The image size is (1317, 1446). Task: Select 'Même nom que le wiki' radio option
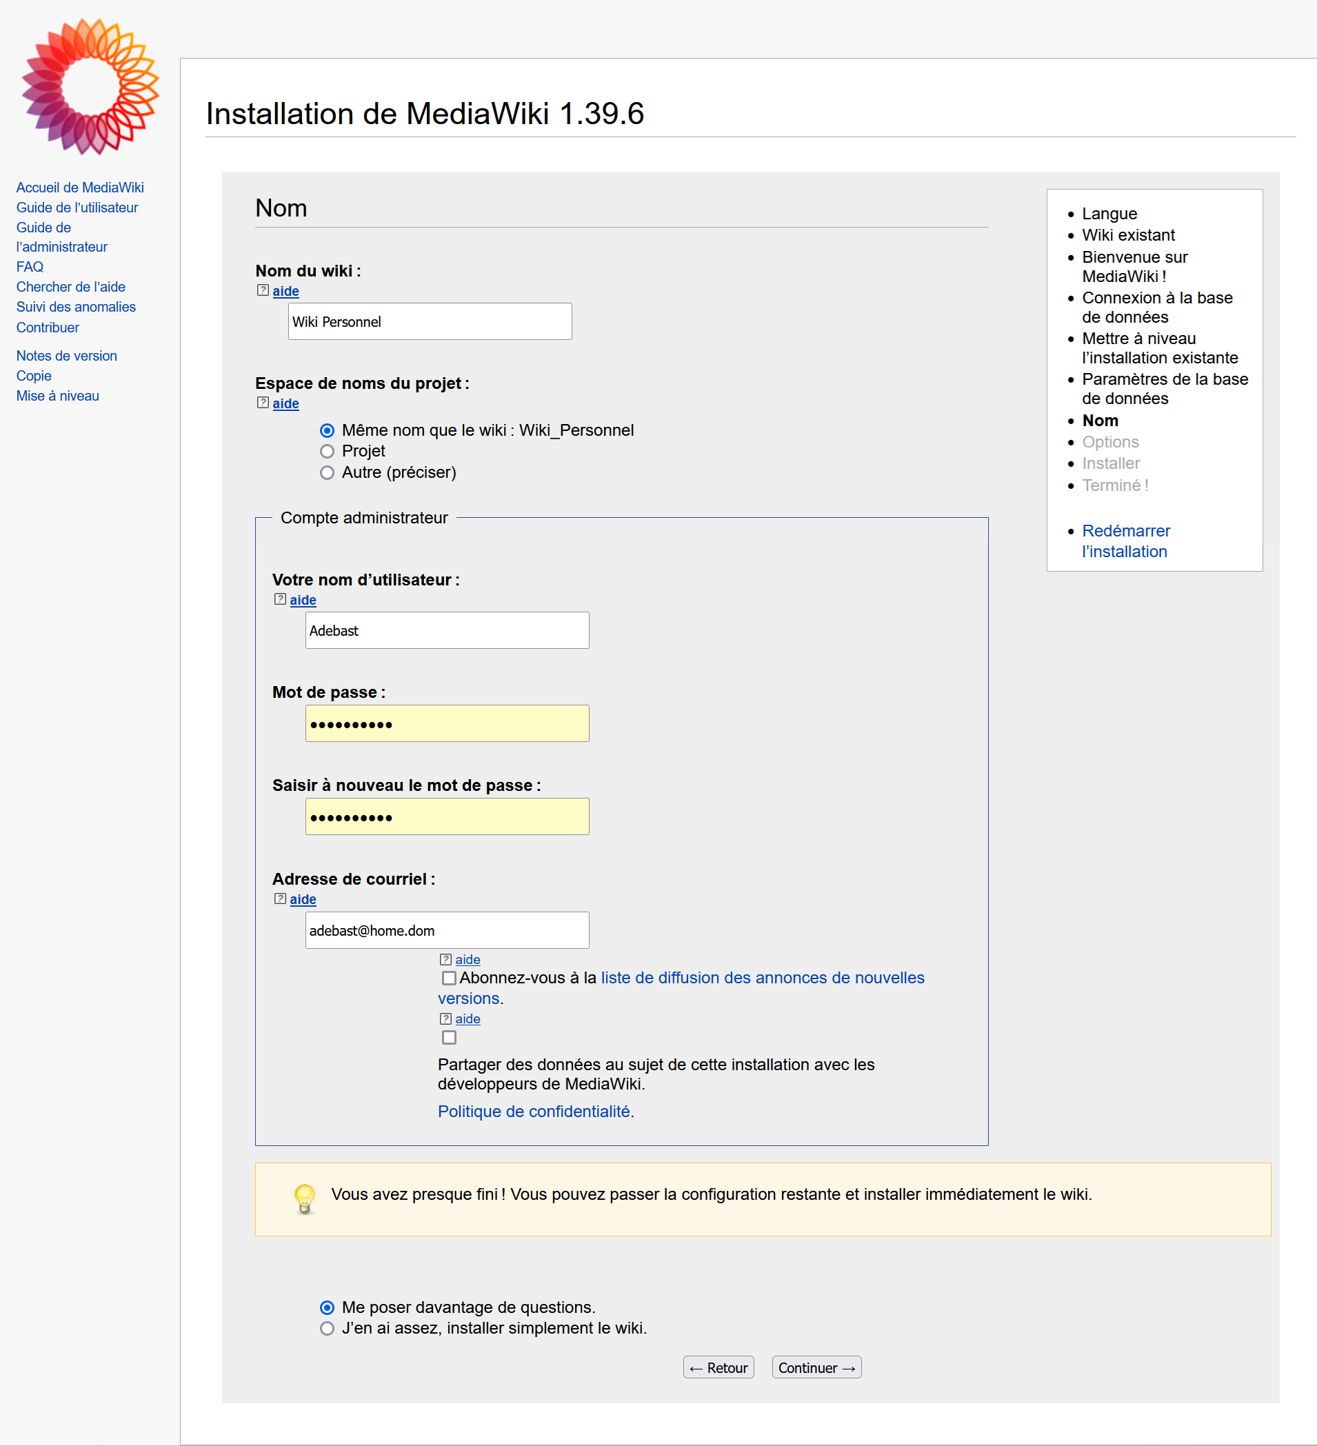327,430
